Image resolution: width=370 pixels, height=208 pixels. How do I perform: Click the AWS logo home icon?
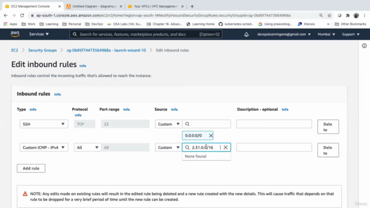tap(15, 34)
